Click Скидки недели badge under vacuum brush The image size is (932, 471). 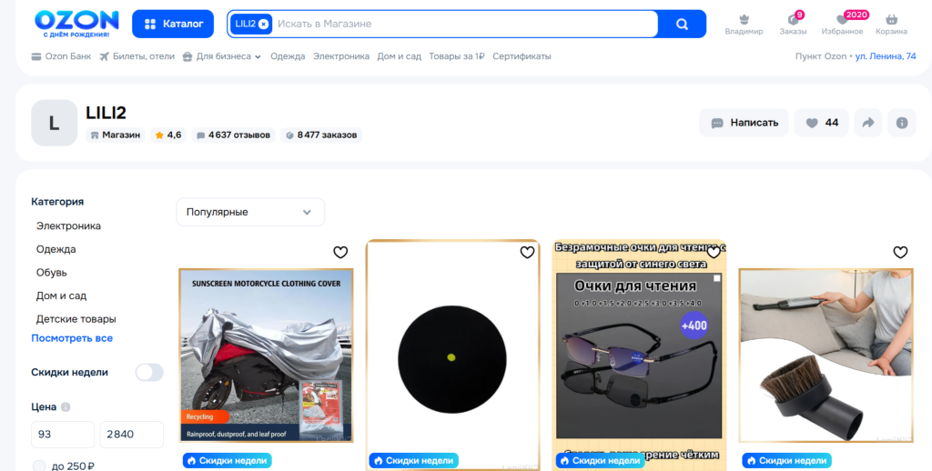(787, 460)
